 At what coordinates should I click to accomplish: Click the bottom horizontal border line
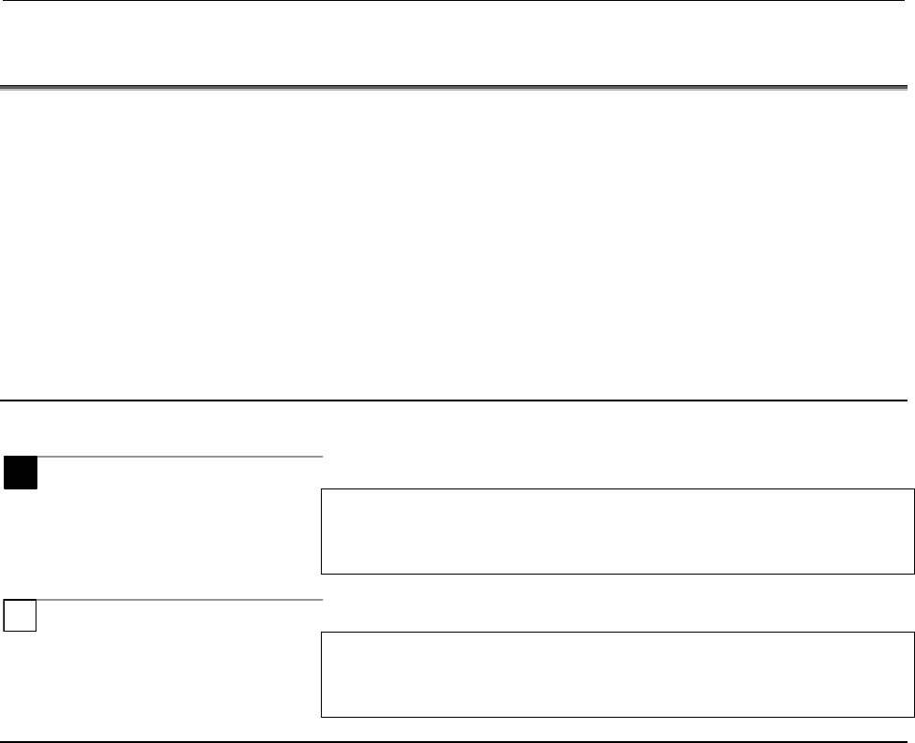457,742
